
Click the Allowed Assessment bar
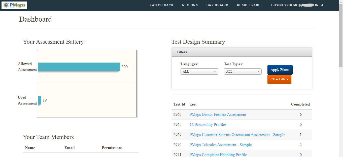pyautogui.click(x=79, y=67)
